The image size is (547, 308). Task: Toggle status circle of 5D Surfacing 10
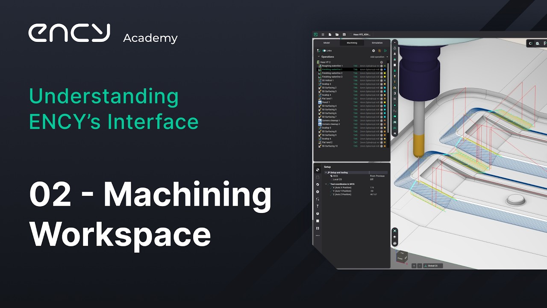(x=382, y=146)
